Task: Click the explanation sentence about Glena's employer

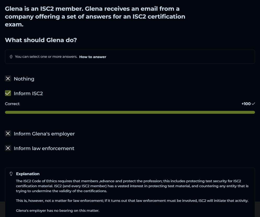Action: [x=58, y=210]
